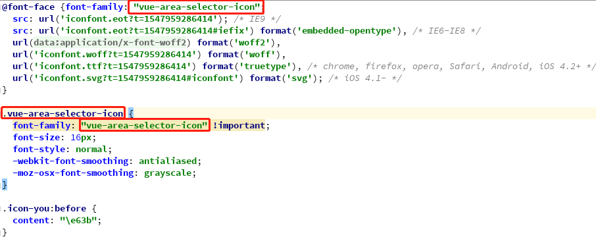The image size is (596, 247).
Task: Click the -webkit-font-smoothing property
Action: click(70, 161)
